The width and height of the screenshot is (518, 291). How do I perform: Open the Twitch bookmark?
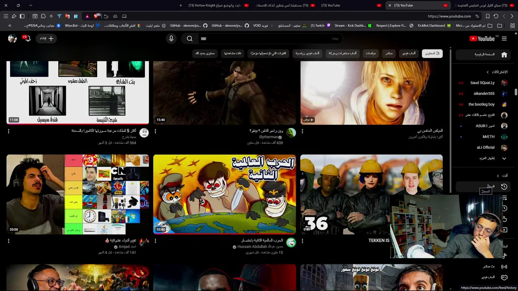[321, 25]
